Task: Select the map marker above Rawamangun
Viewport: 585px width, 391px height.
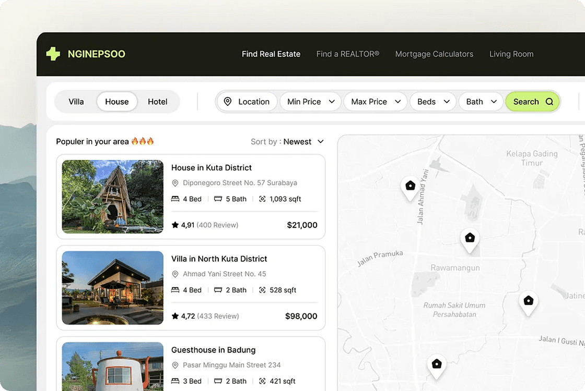Action: pyautogui.click(x=470, y=240)
